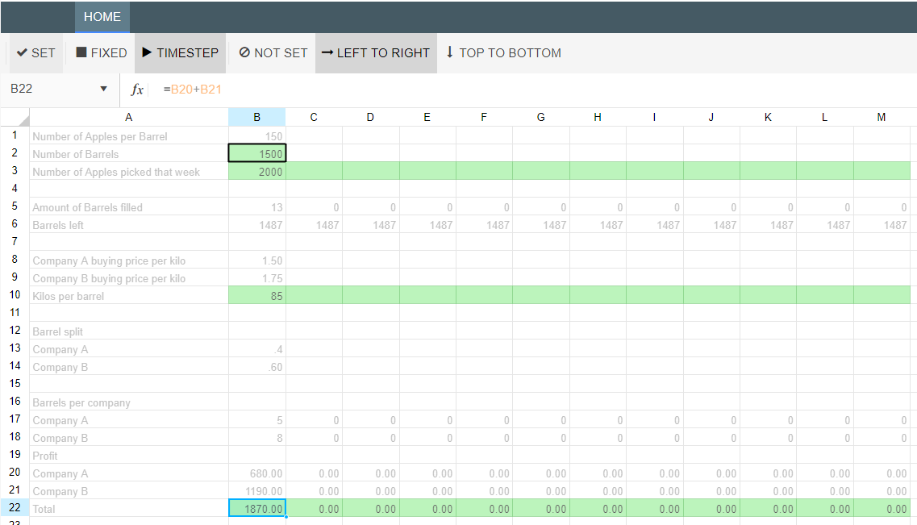Click the SET checkmark button
This screenshot has height=525, width=917.
tap(36, 53)
